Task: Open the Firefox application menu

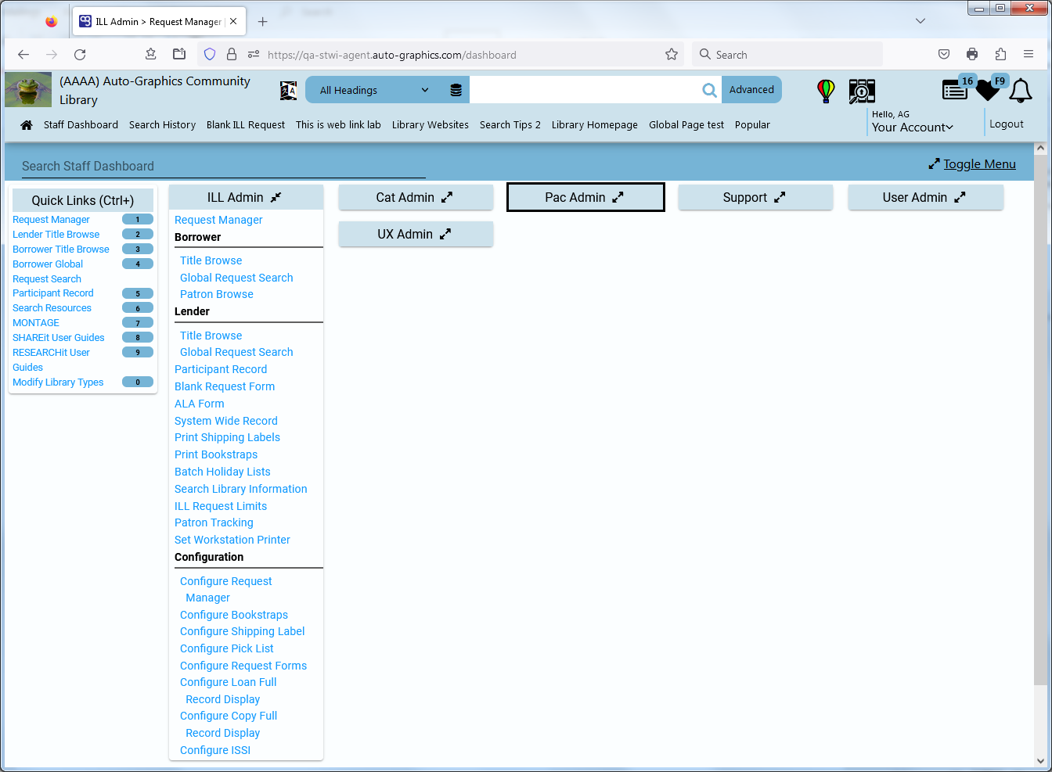Action: [x=1029, y=55]
